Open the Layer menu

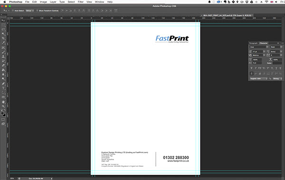[53, 2]
